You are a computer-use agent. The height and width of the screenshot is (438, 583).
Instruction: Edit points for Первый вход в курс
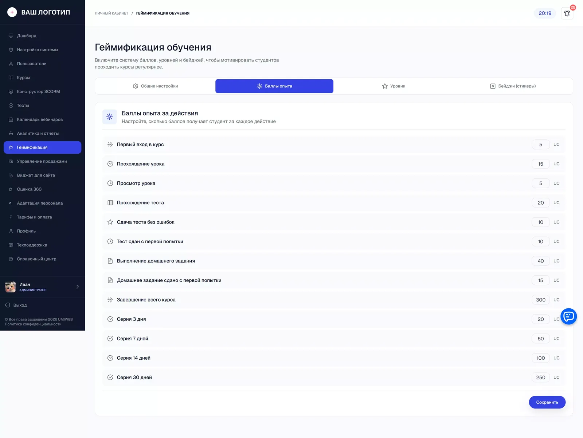541,145
